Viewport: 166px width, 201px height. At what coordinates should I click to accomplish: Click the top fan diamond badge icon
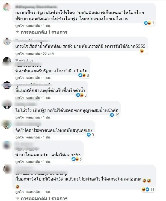[x=17, y=60]
